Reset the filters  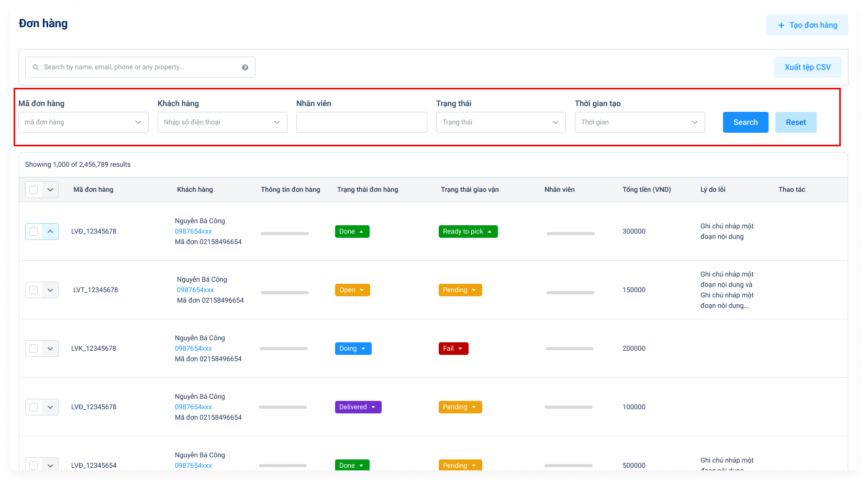point(796,122)
